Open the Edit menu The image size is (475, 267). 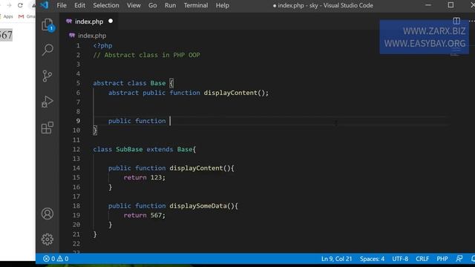coord(79,5)
